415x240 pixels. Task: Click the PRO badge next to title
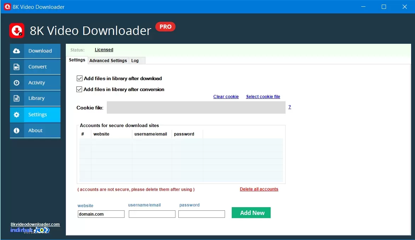point(166,27)
